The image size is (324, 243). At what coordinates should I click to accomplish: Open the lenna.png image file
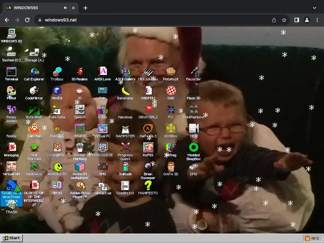pyautogui.click(x=11, y=150)
